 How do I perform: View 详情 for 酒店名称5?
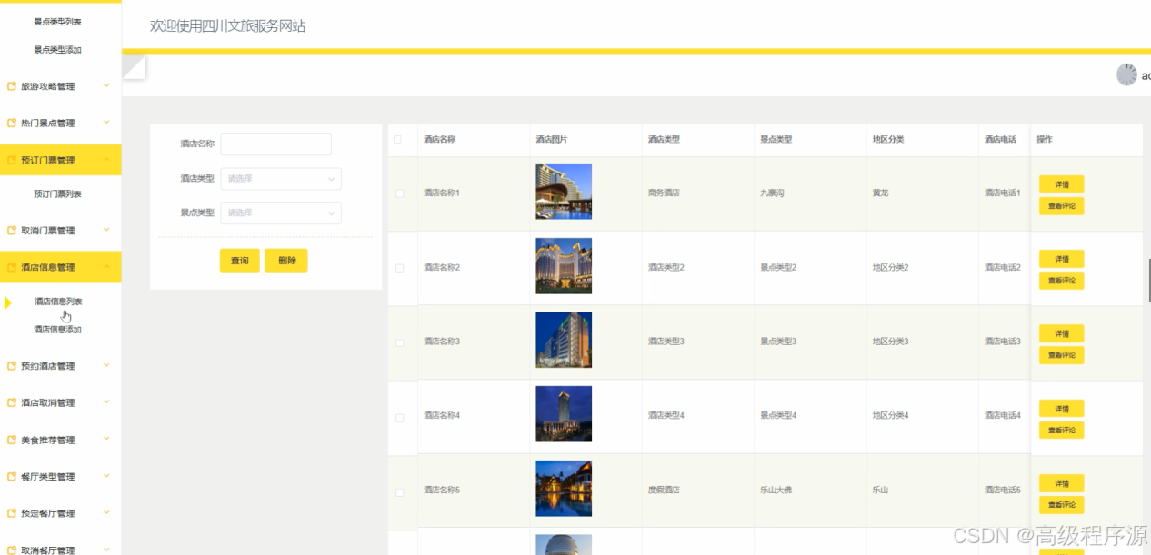[1061, 483]
